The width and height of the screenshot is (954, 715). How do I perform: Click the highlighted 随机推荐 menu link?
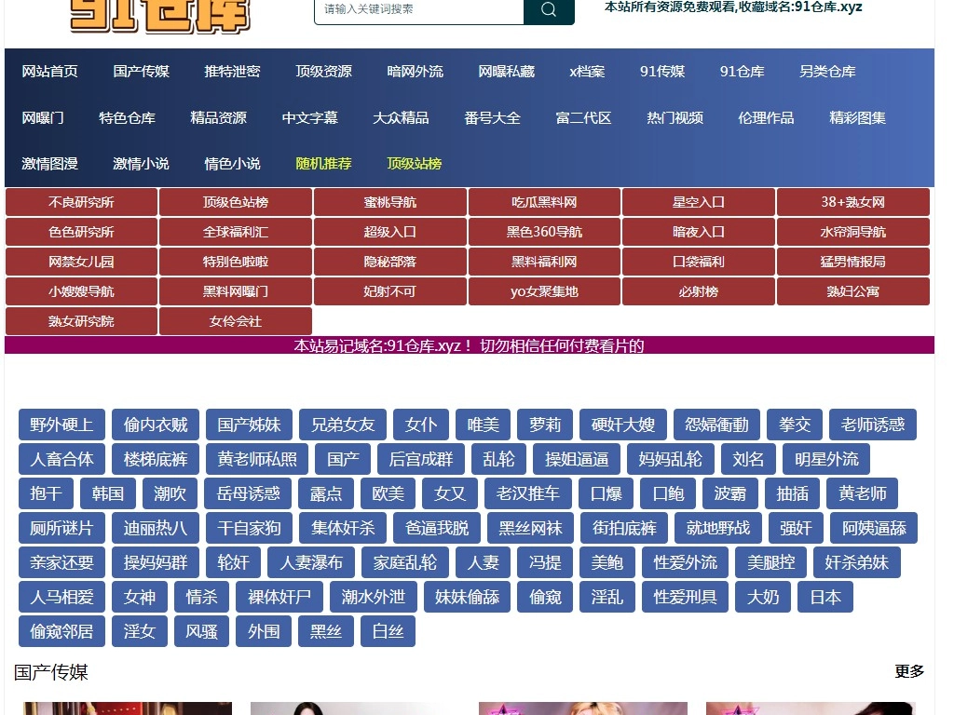click(324, 164)
